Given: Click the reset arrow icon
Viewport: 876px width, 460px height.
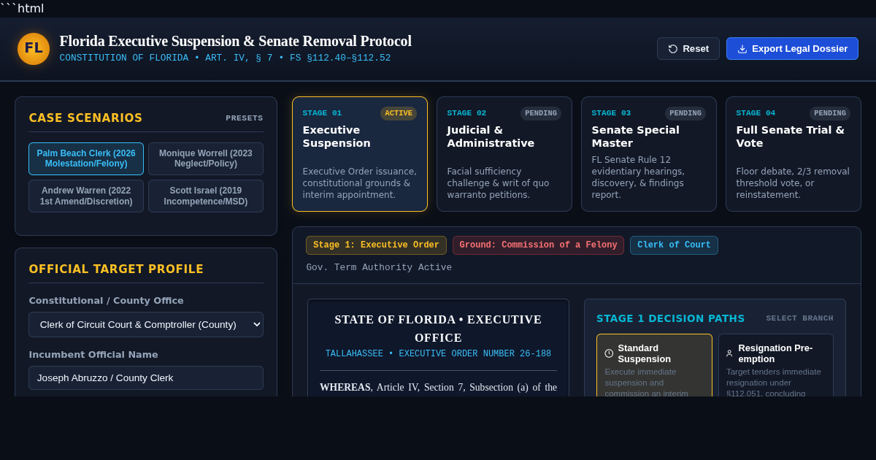Looking at the screenshot, I should click(x=673, y=49).
